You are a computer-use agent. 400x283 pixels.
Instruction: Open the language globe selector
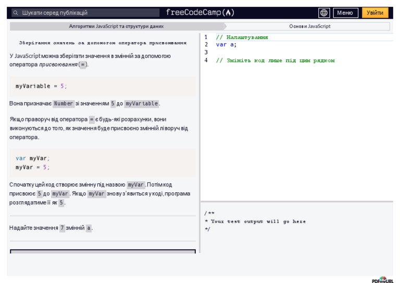pos(324,13)
